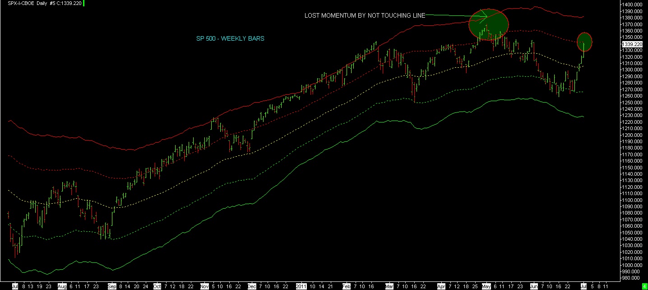Click the green indicator bar beside chart title

click(x=84, y=3)
